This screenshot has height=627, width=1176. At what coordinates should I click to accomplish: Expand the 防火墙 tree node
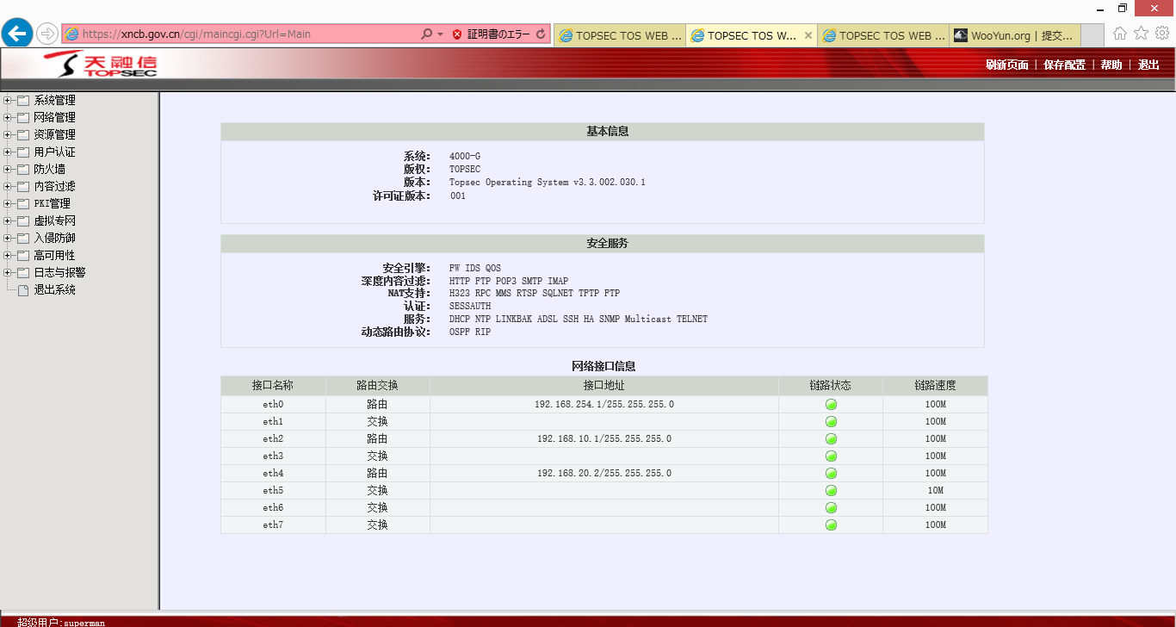[8, 169]
